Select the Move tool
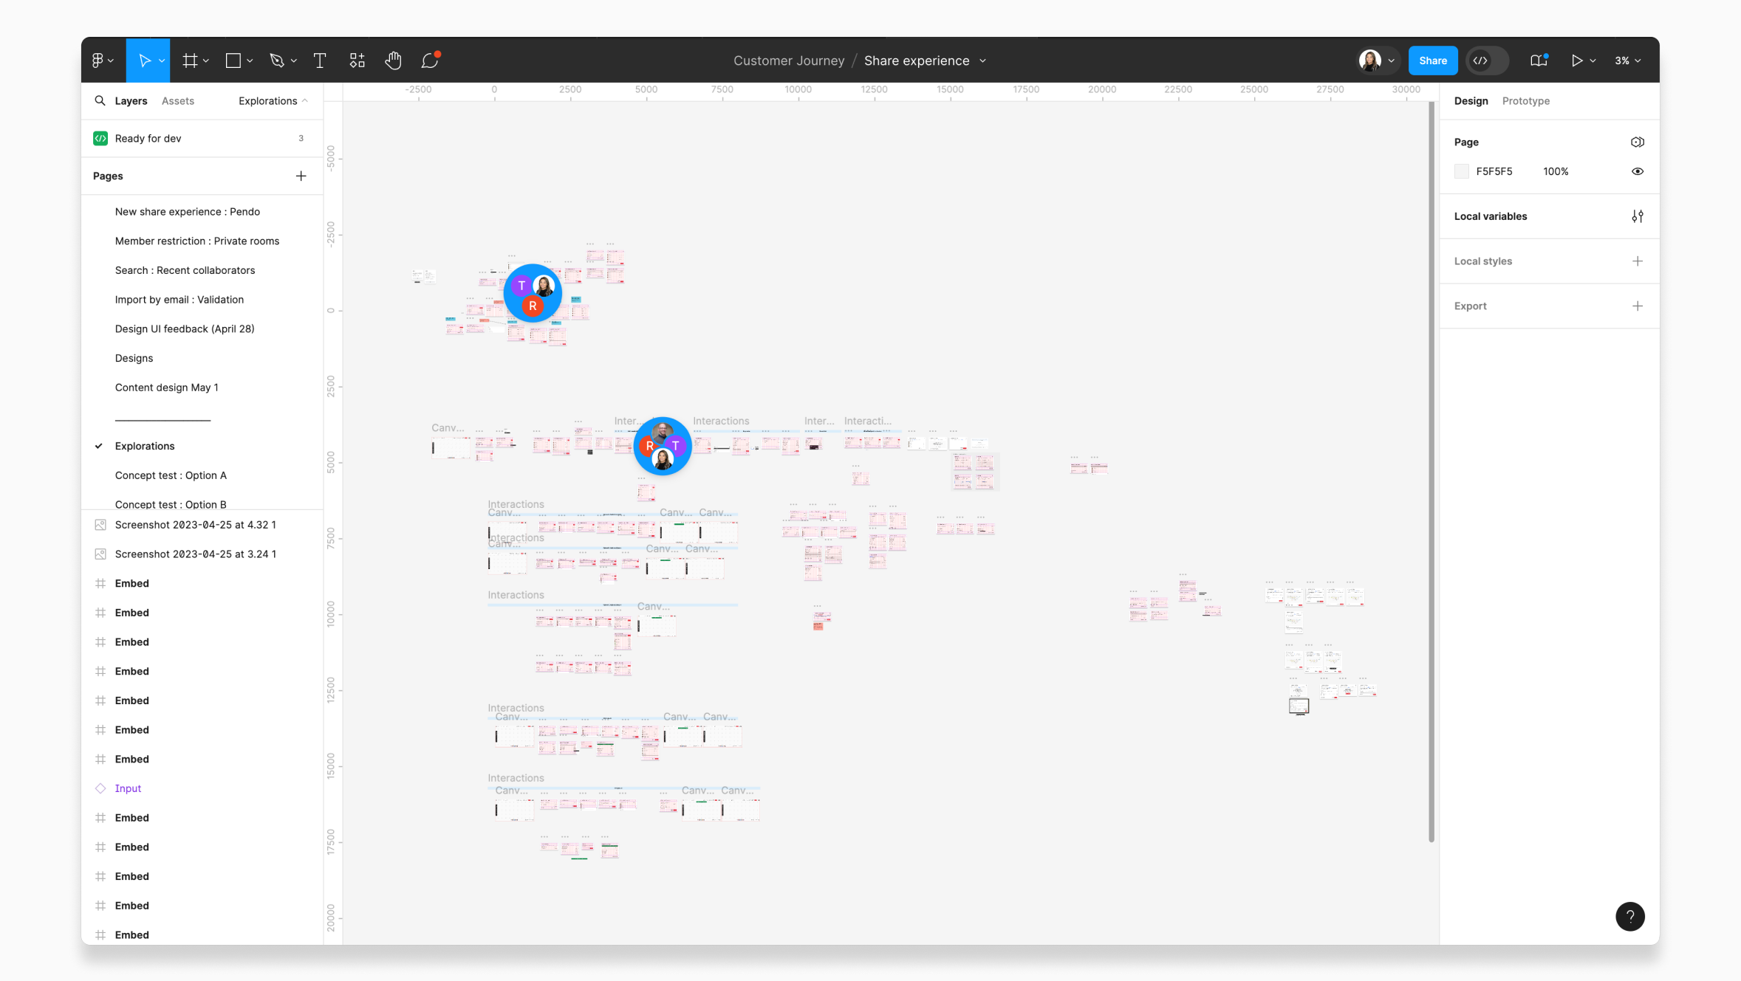 pyautogui.click(x=145, y=61)
